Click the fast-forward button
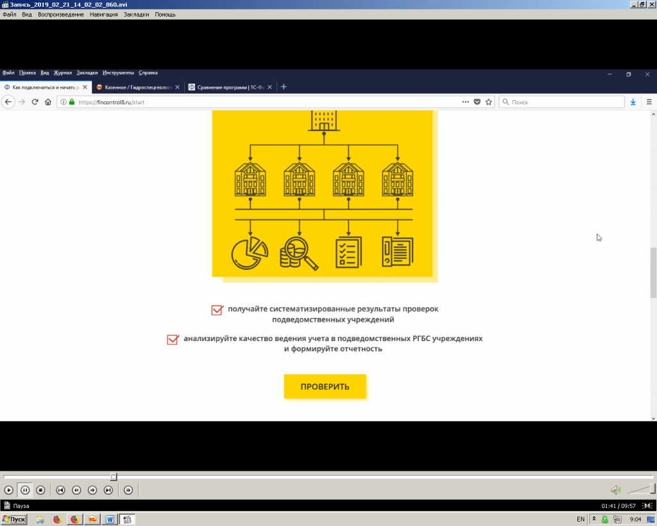The height and width of the screenshot is (526, 657). click(x=92, y=490)
